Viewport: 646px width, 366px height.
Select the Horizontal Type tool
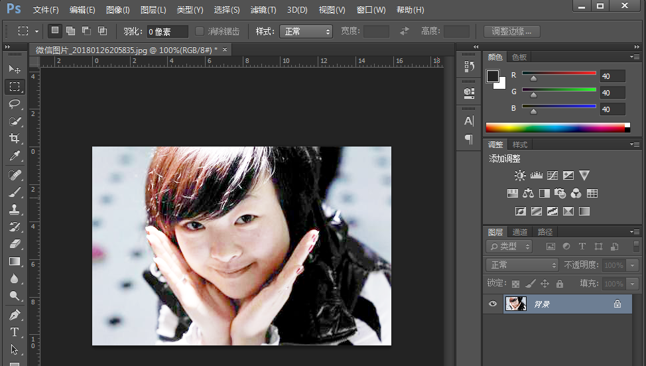[x=14, y=332]
